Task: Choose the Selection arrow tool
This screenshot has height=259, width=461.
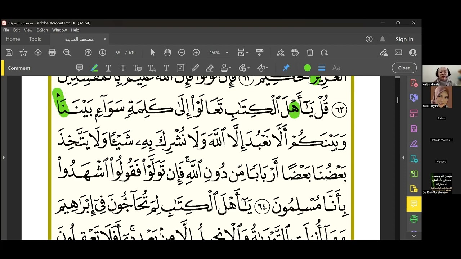Action: click(153, 53)
